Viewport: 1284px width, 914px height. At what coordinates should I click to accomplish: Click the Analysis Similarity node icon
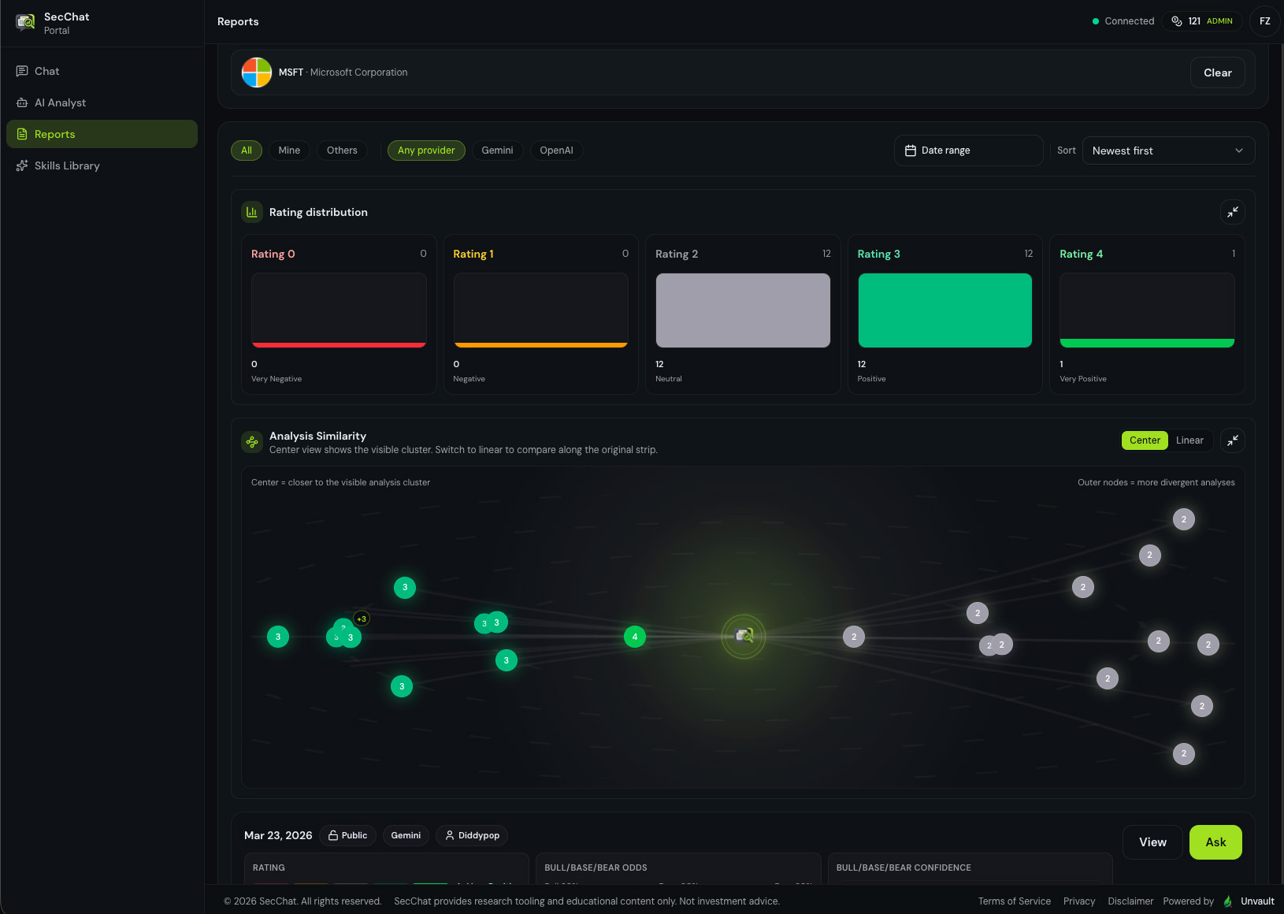click(251, 441)
